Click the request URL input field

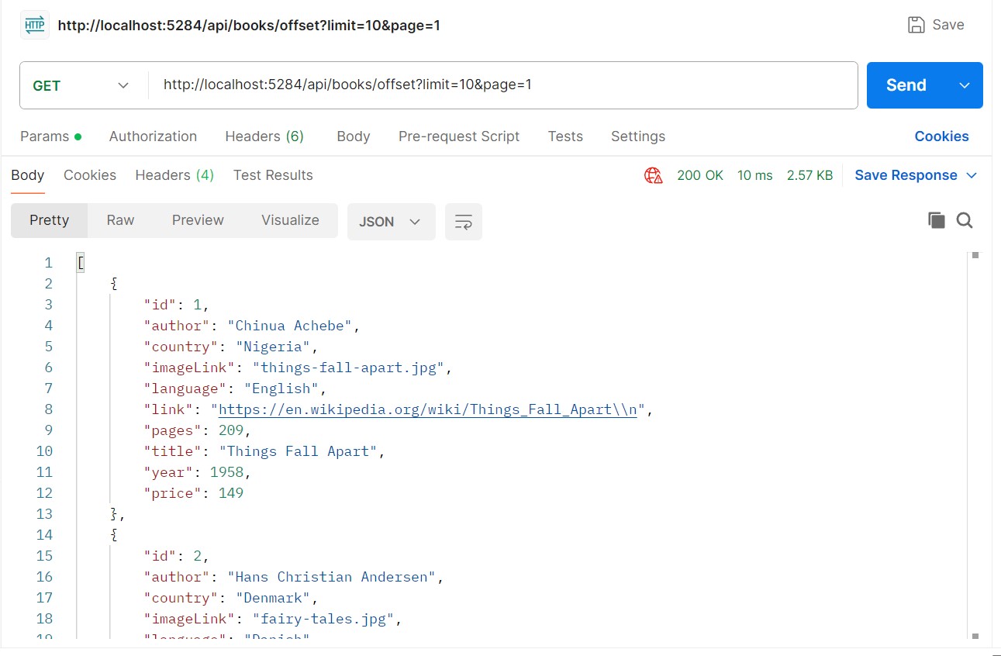pos(502,85)
